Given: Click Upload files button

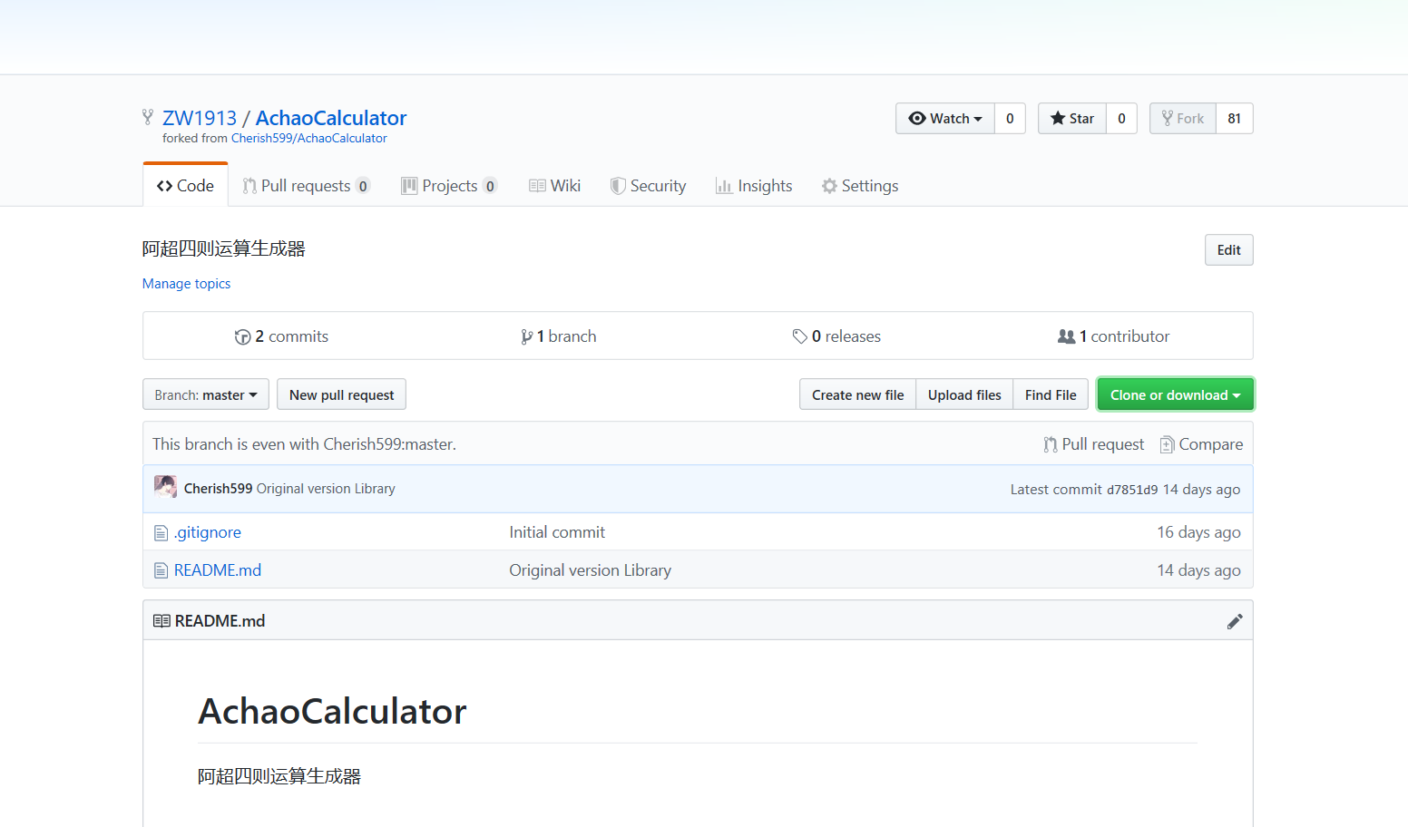Looking at the screenshot, I should pyautogui.click(x=964, y=394).
